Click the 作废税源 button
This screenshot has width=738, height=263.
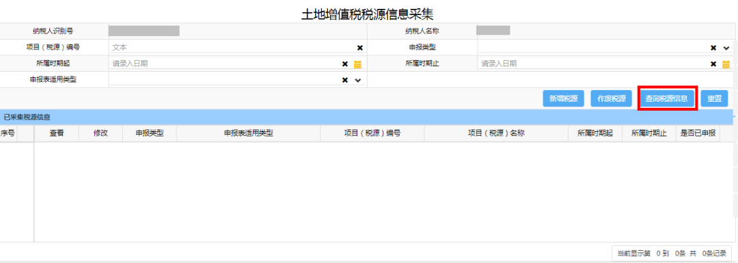point(612,99)
